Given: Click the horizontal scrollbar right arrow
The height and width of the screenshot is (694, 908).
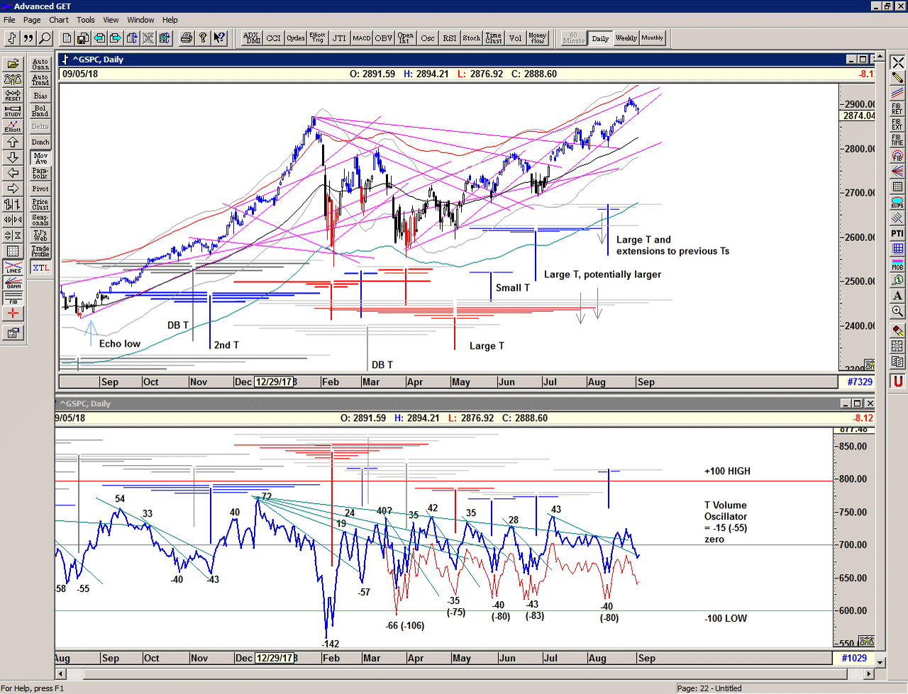Looking at the screenshot, I should click(x=870, y=674).
